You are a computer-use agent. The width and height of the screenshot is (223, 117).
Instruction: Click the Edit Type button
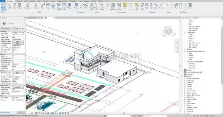pos(20,29)
